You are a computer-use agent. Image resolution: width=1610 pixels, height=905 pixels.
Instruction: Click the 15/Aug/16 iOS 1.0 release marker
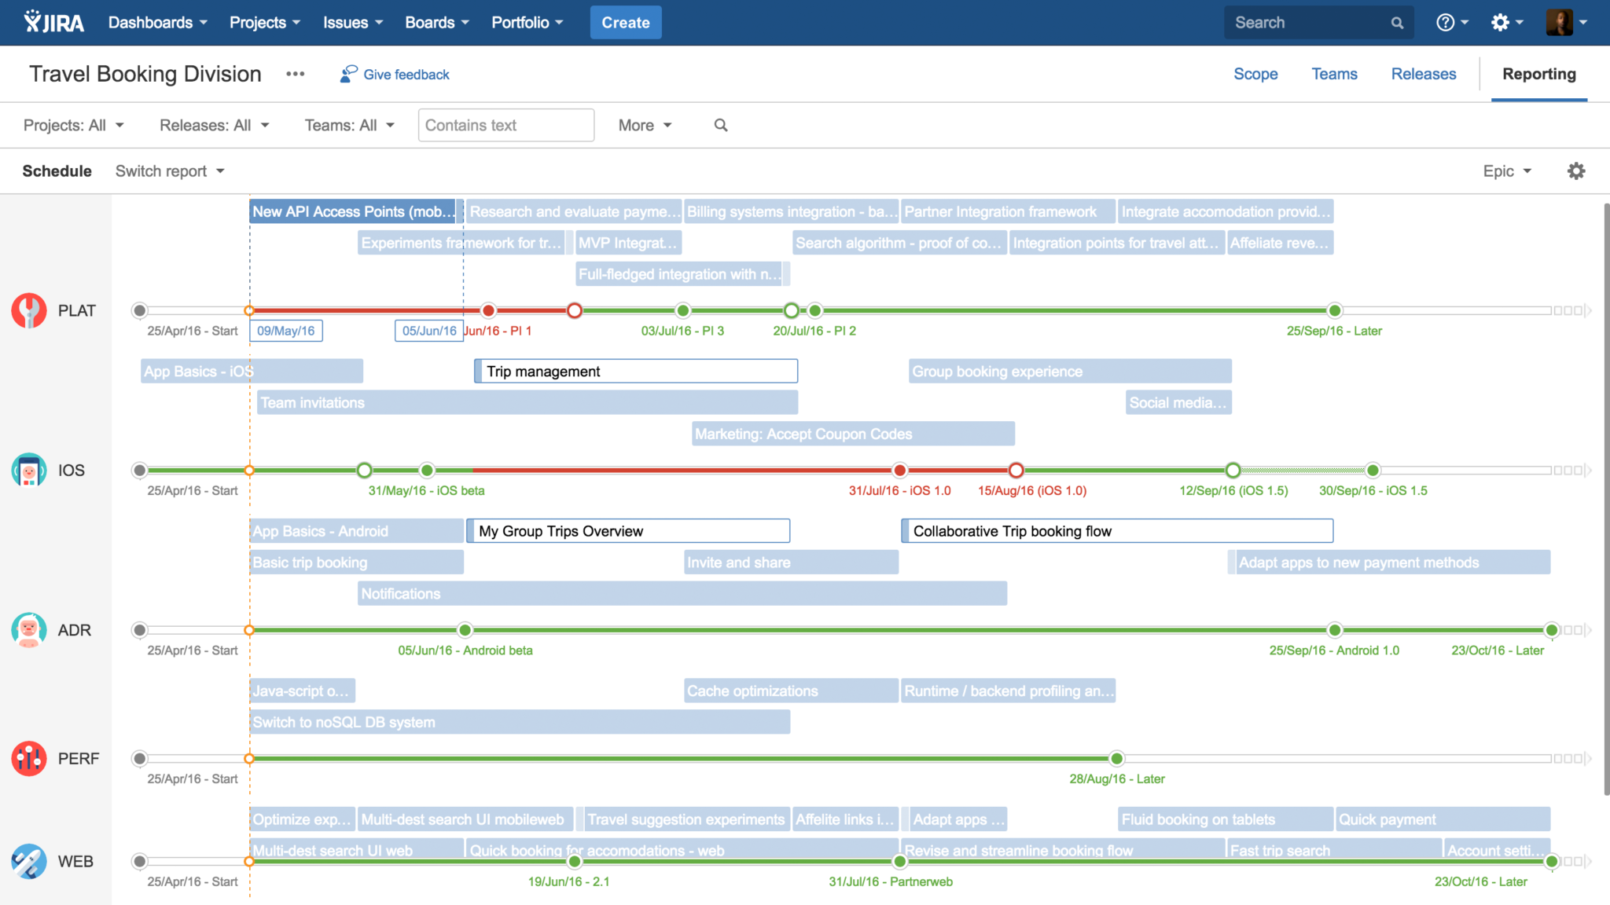click(x=1016, y=471)
